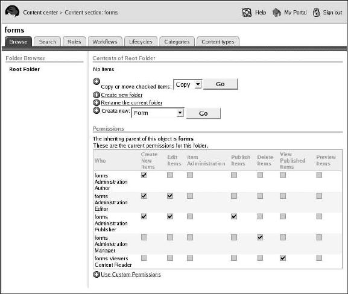Toggle Author's Create New Items checkbox
This screenshot has width=348, height=294.
pos(144,175)
